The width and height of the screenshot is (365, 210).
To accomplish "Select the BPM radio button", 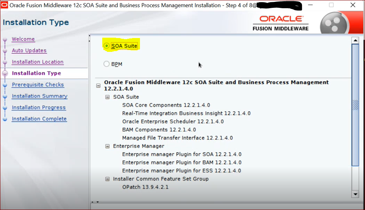I will point(106,64).
